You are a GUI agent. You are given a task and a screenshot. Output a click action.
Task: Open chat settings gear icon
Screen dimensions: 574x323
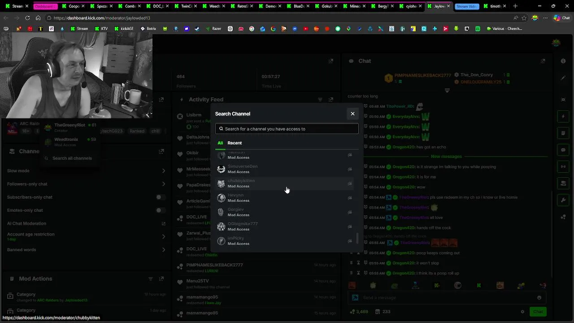click(522, 312)
